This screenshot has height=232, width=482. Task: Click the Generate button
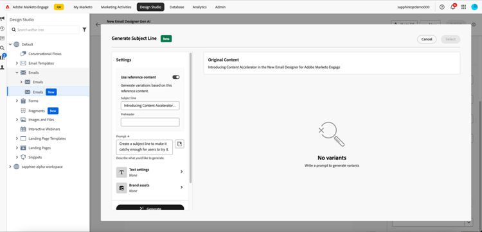(150, 208)
